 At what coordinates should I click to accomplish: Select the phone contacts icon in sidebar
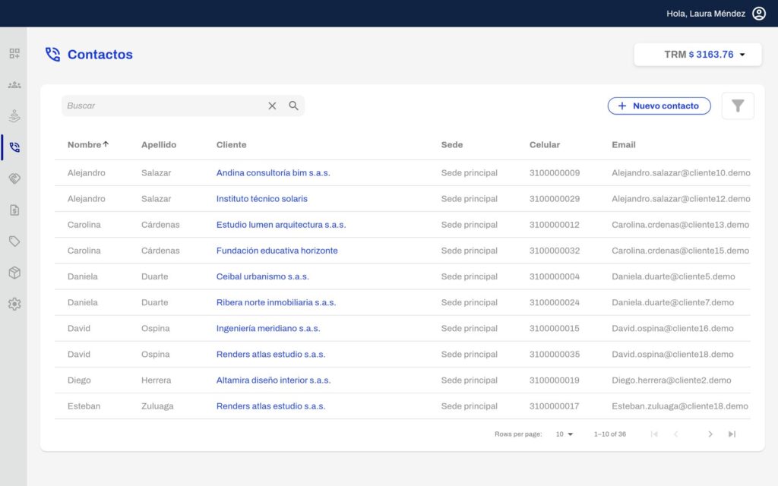click(14, 147)
